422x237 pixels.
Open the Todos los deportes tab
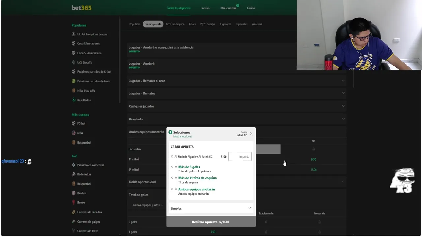point(178,8)
